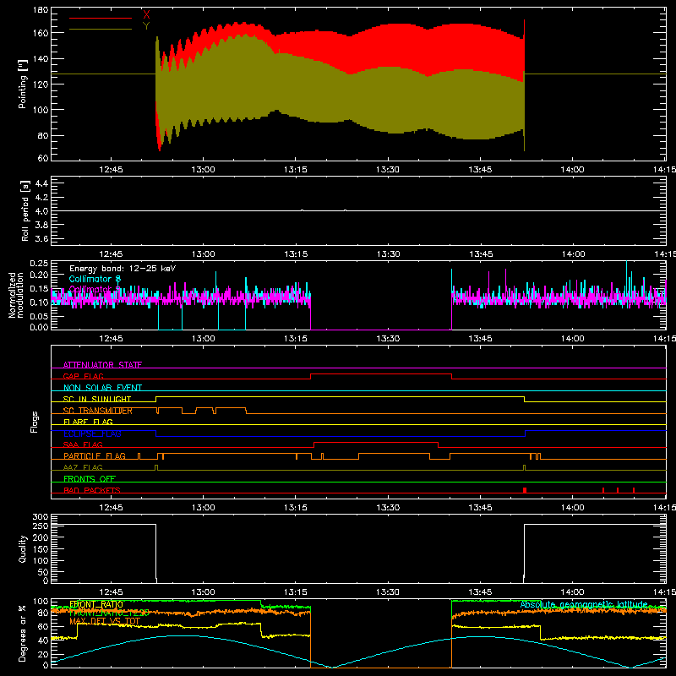Click the 14:00 label under Pointing plot
This screenshot has width=676, height=676.
click(x=572, y=170)
